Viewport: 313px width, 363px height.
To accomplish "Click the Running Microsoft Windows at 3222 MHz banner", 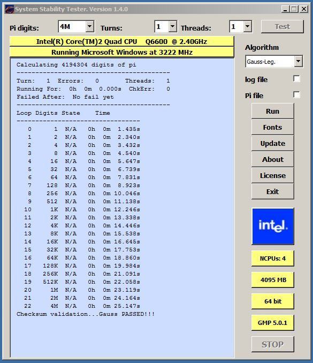I will click(122, 53).
